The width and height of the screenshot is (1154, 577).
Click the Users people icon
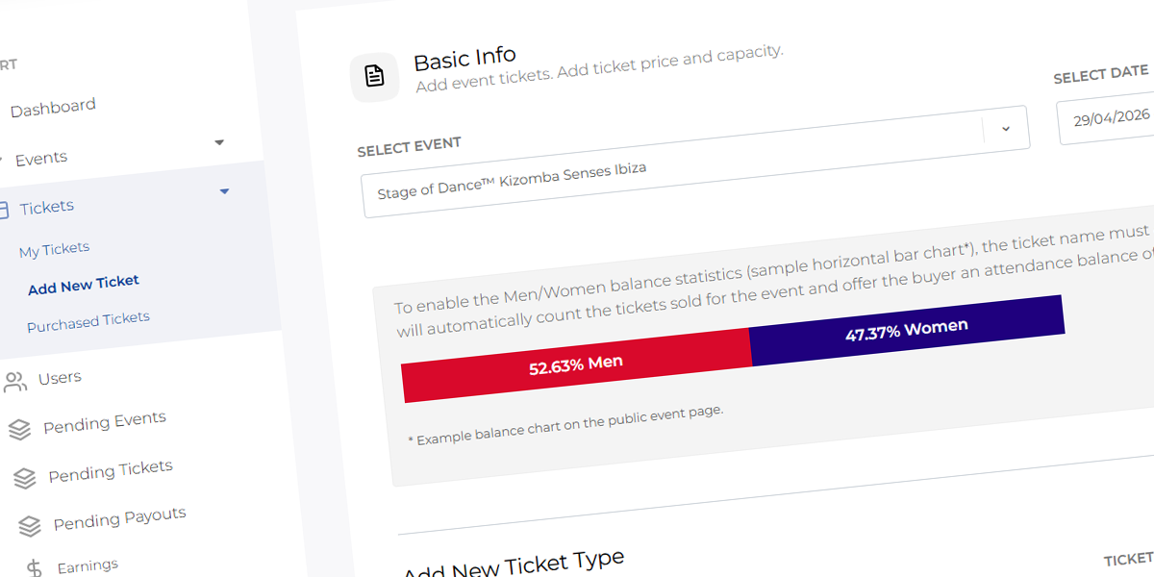pyautogui.click(x=15, y=382)
